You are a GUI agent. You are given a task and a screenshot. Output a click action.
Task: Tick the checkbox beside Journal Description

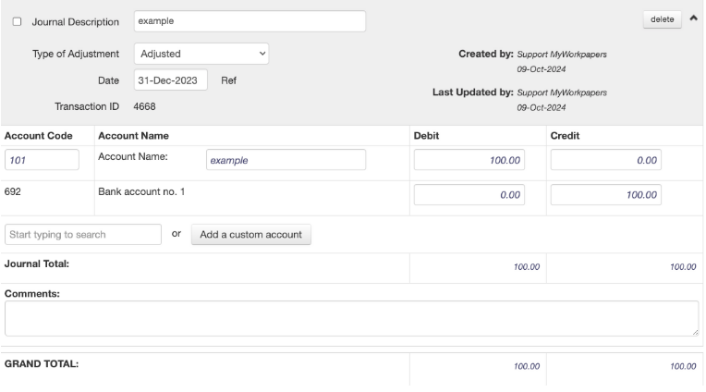coord(18,21)
